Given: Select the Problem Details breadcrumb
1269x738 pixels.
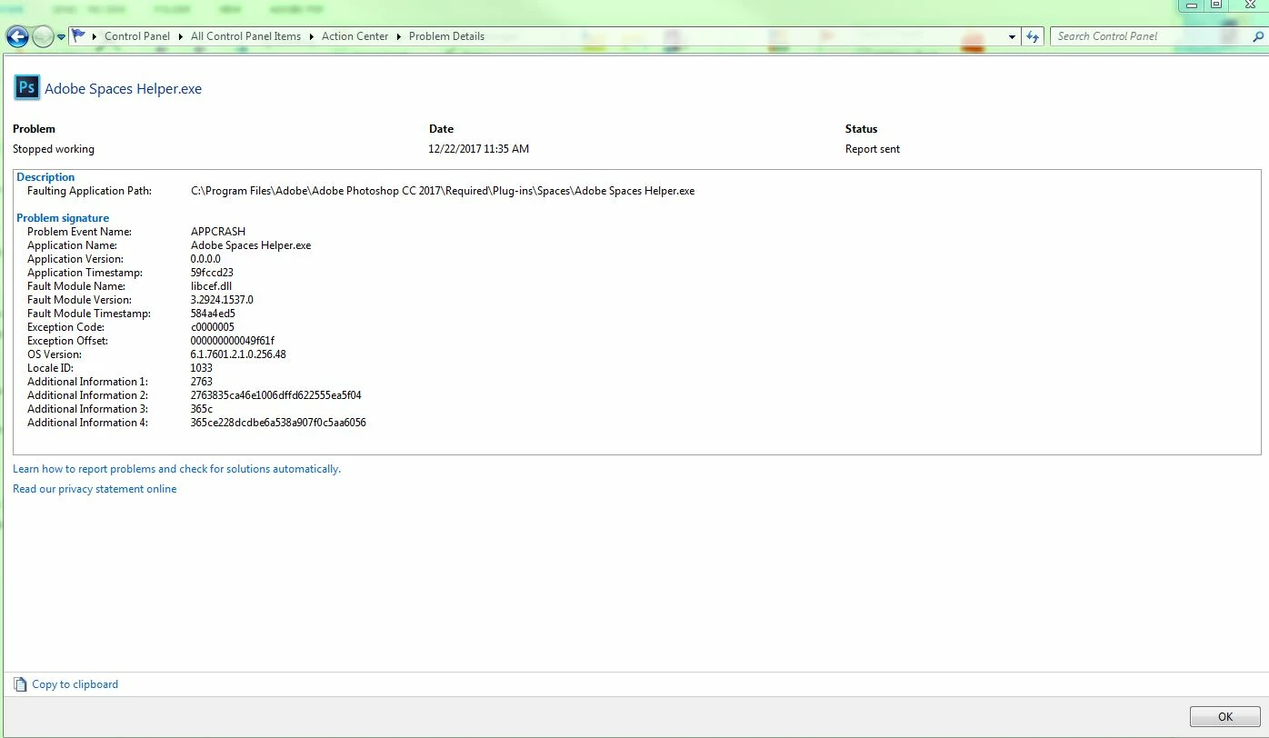Looking at the screenshot, I should (446, 36).
